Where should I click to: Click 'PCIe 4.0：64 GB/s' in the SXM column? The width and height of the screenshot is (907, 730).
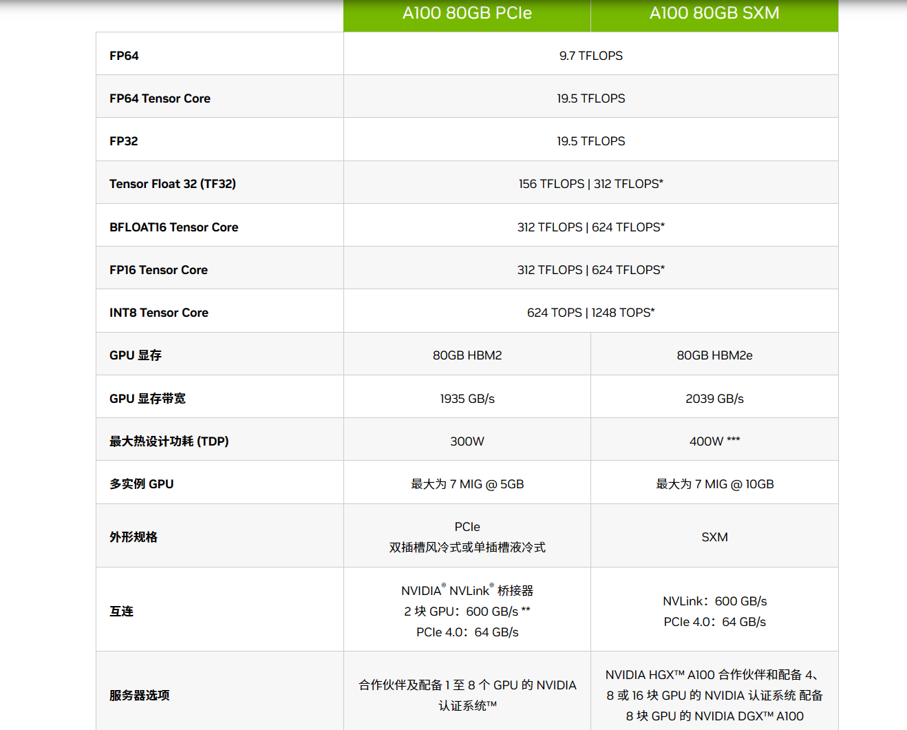pyautogui.click(x=714, y=622)
